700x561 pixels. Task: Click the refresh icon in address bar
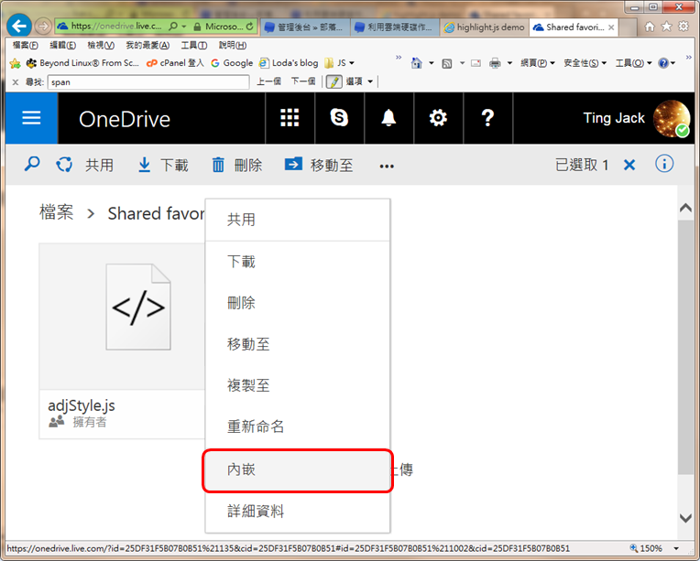pyautogui.click(x=249, y=27)
